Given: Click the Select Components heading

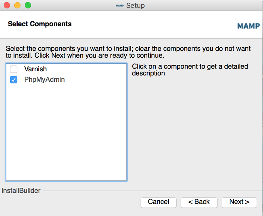Looking at the screenshot, I should 40,24.
